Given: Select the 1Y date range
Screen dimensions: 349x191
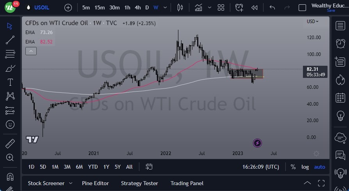Looking at the screenshot, I should click(106, 167).
